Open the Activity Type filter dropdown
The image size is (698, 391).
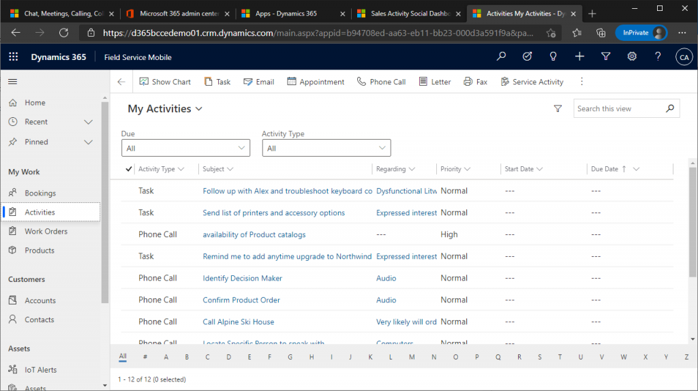click(x=326, y=148)
